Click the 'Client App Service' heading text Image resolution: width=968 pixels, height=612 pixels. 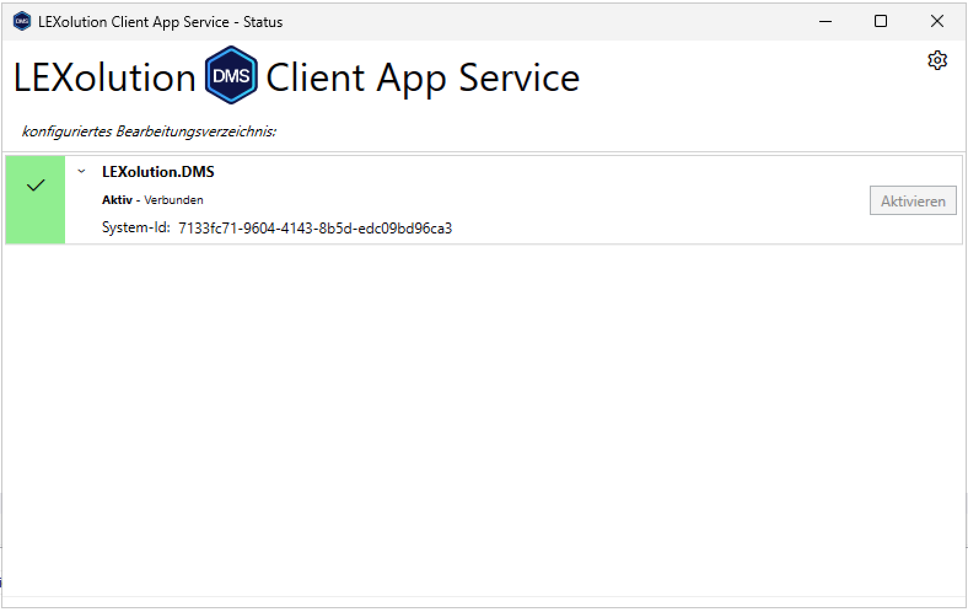coord(423,79)
